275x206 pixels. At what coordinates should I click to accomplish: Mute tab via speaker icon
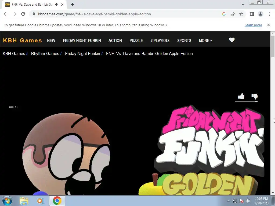[56, 5]
